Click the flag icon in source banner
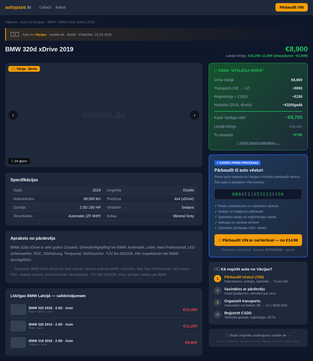The width and height of the screenshot is (313, 361). 15,34
